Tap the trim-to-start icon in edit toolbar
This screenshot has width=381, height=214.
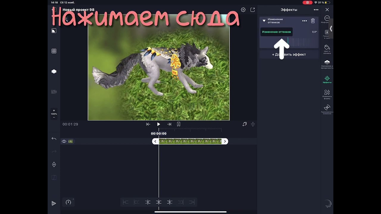click(x=126, y=202)
